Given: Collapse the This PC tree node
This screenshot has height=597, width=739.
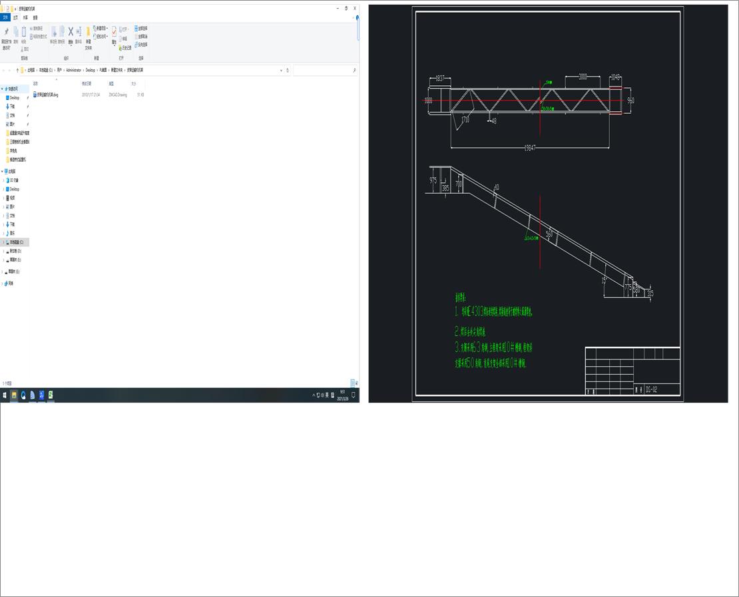Looking at the screenshot, I should point(2,172).
